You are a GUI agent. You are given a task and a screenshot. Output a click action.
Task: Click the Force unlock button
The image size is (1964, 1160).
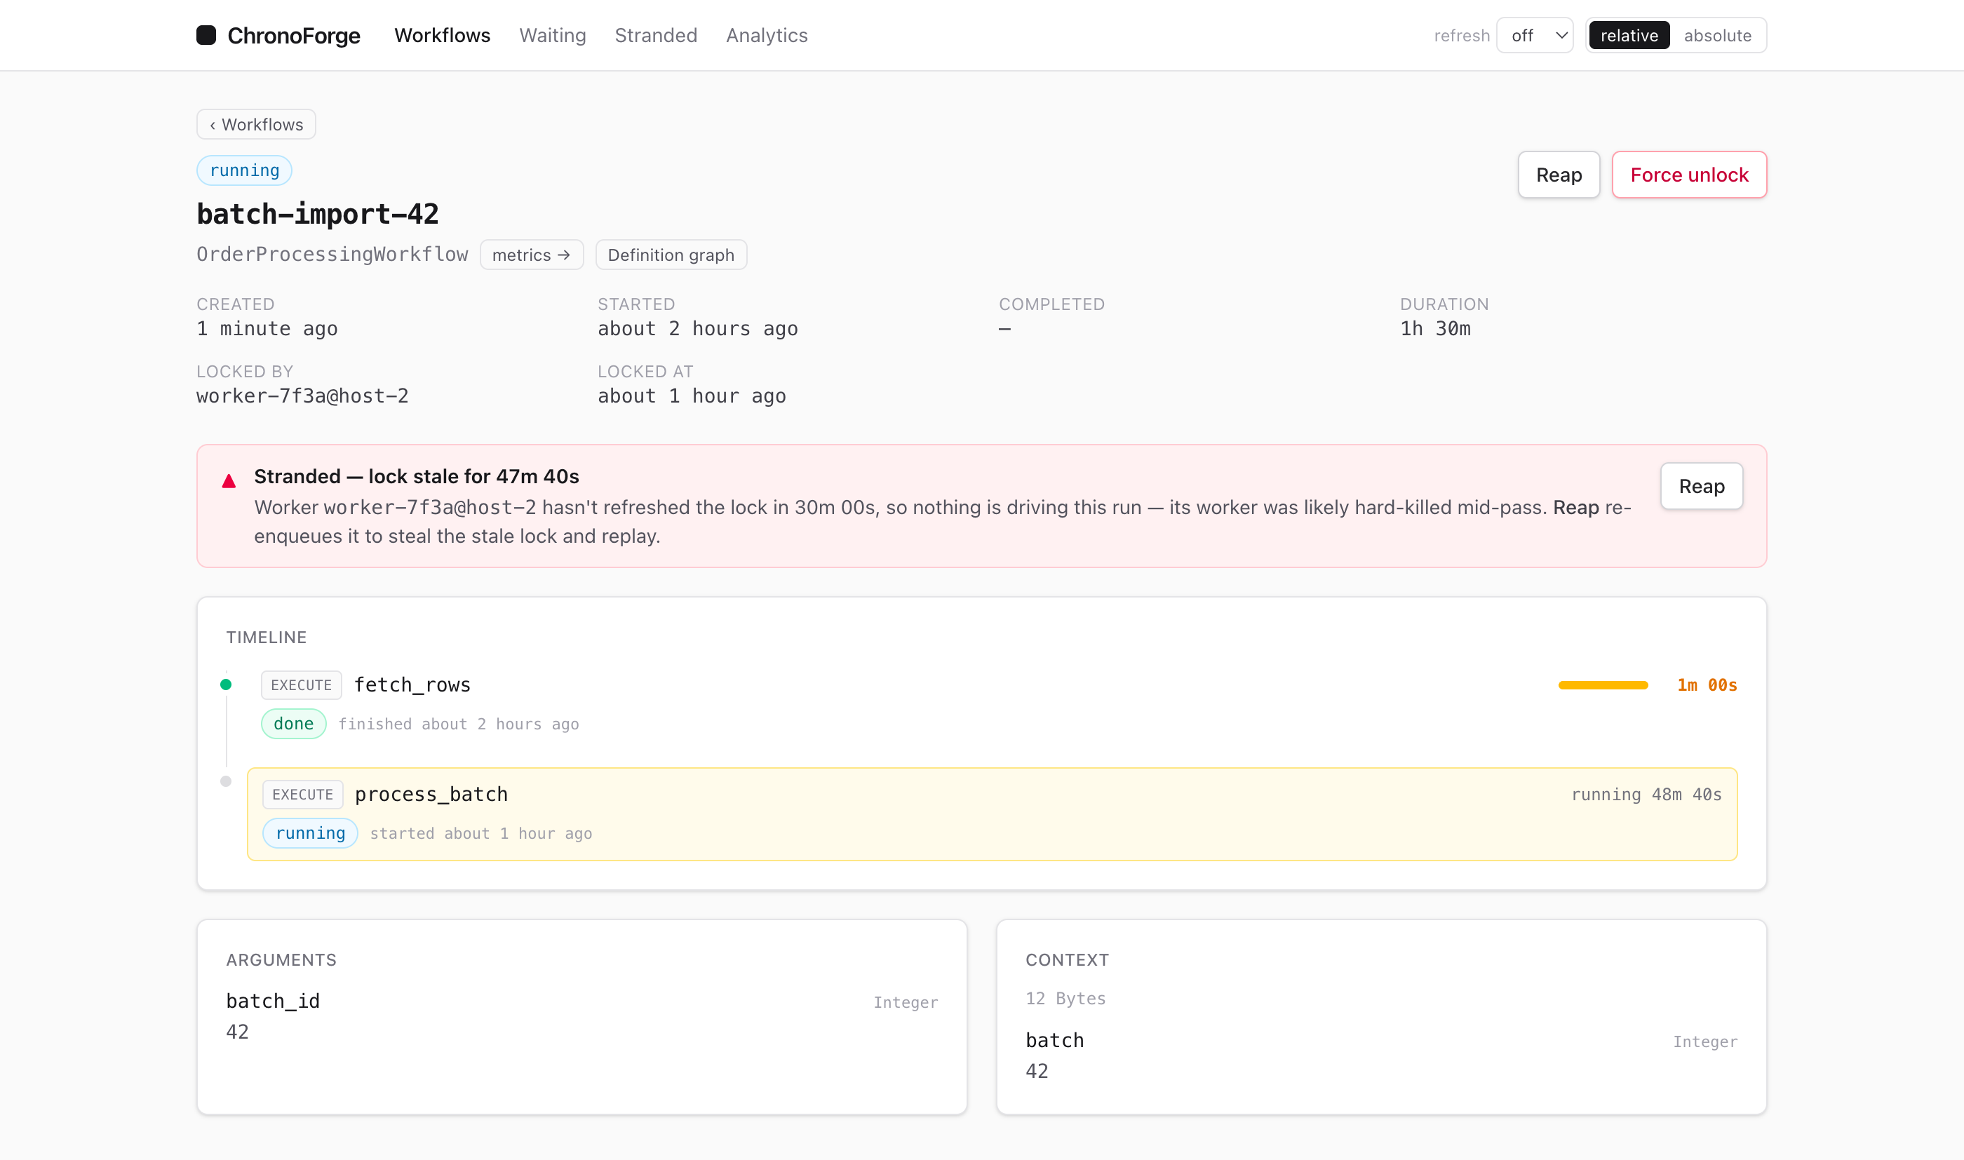click(1689, 175)
